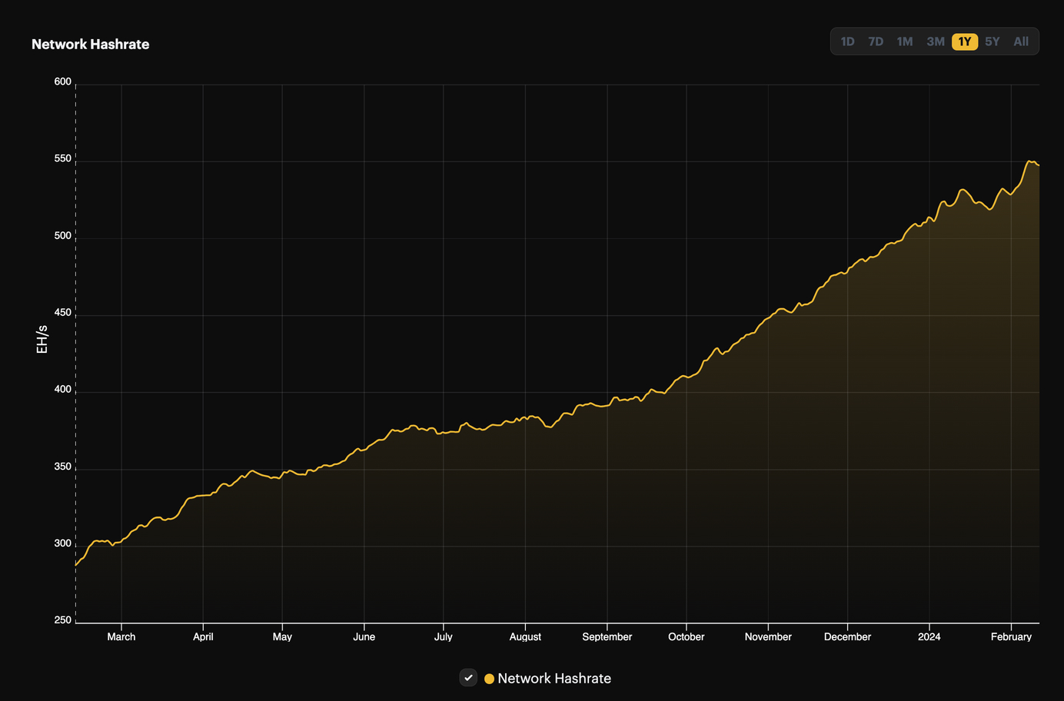Screen dimensions: 1064x701
Task: Click the 250 gridline value
Action: [x=62, y=620]
